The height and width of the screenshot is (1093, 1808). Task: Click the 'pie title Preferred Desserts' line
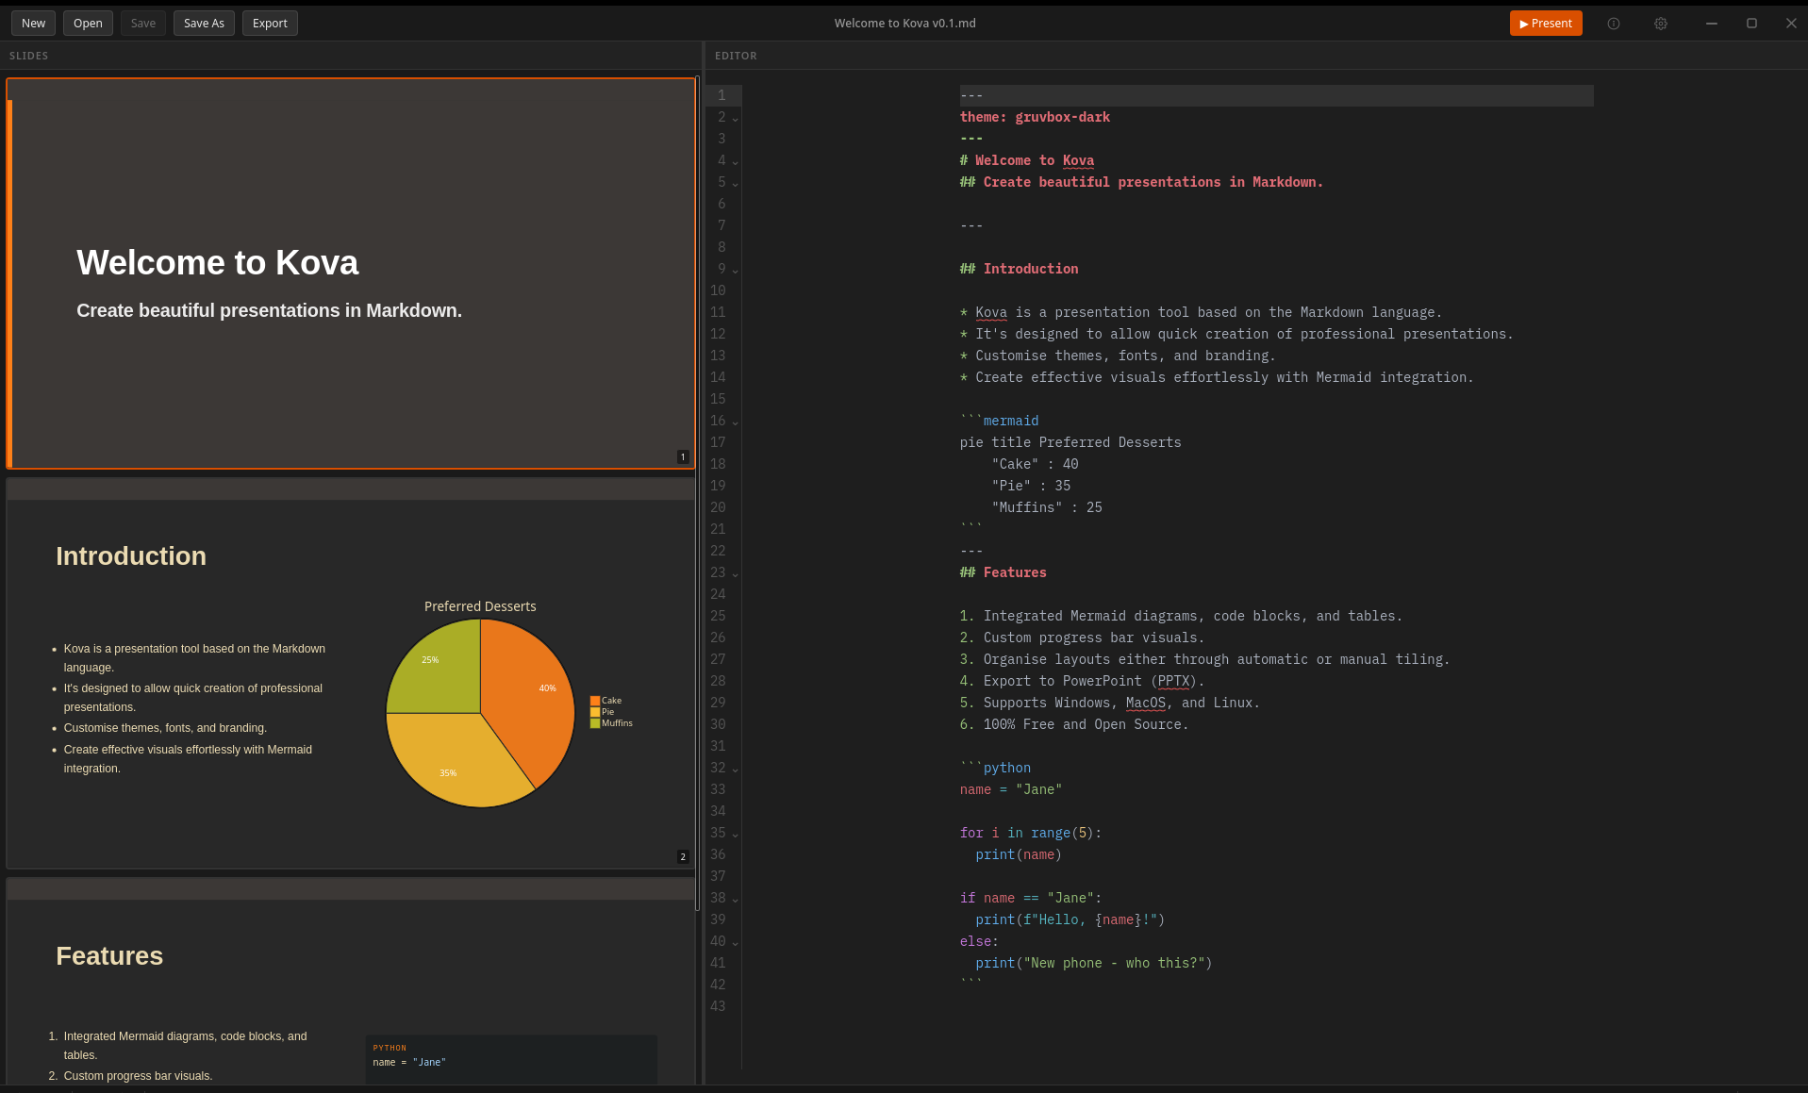(x=1070, y=442)
